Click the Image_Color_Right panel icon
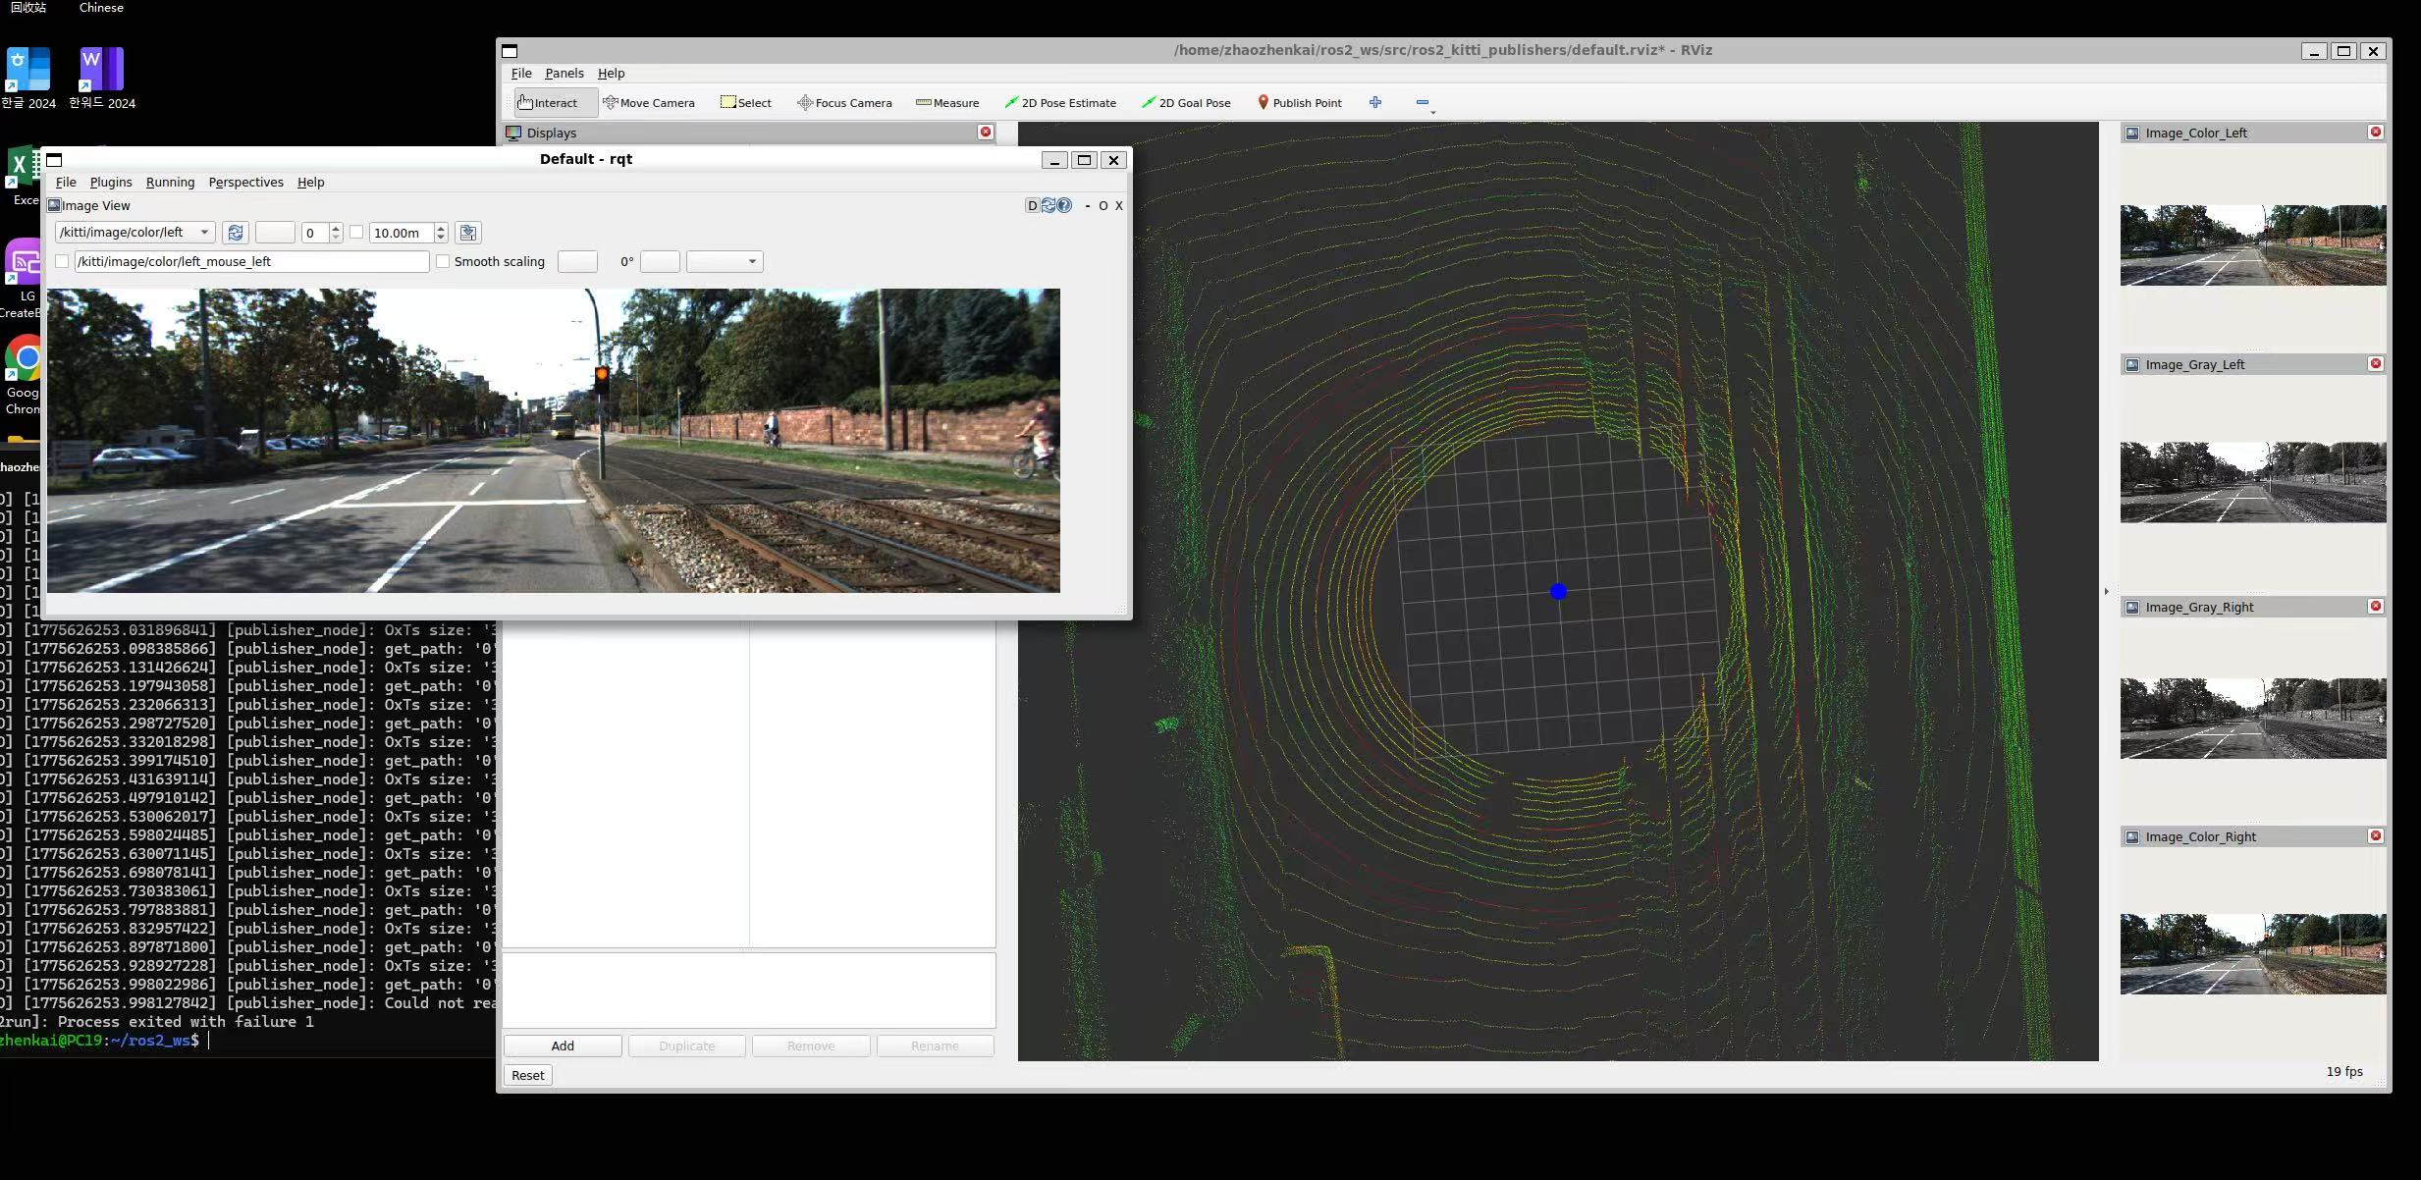This screenshot has height=1180, width=2421. pos(2132,836)
